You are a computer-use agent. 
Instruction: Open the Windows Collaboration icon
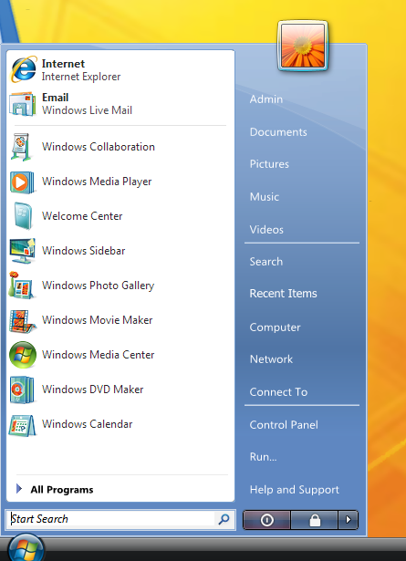pyautogui.click(x=22, y=147)
